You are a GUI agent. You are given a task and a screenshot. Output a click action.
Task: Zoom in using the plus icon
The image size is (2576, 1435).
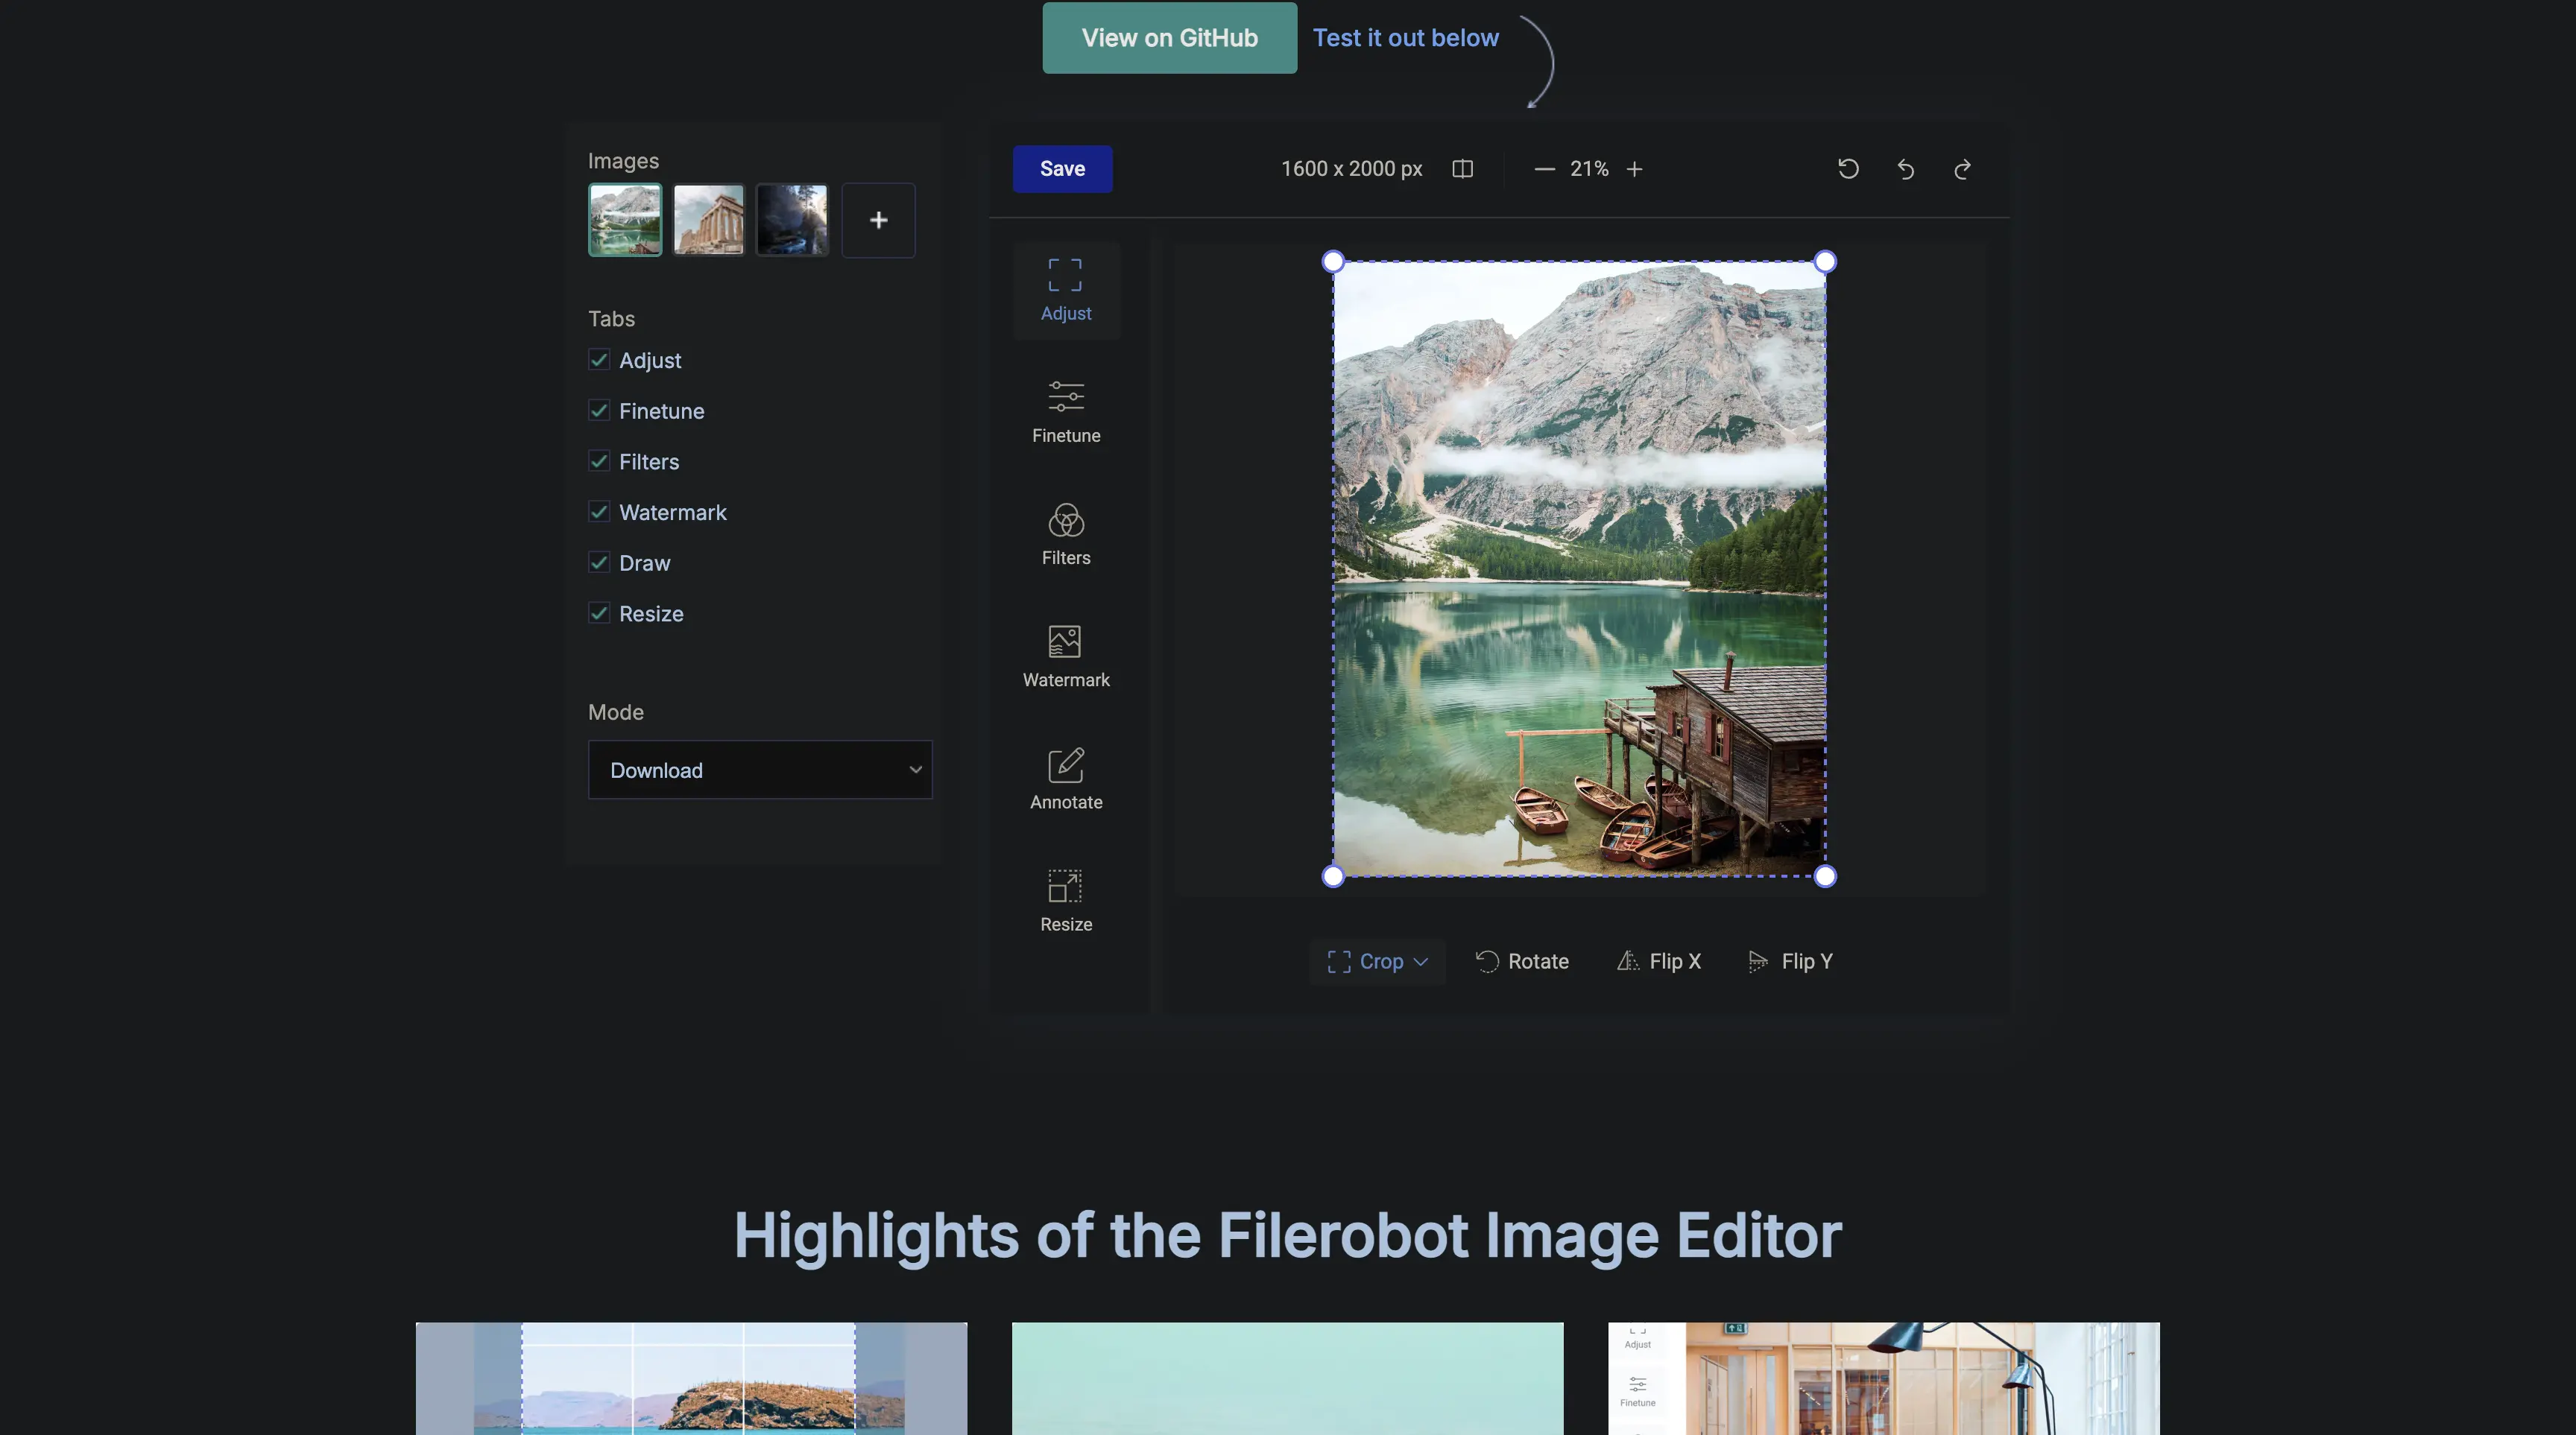tap(1634, 169)
